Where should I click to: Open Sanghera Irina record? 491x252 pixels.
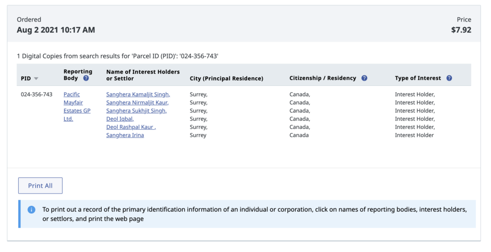click(x=125, y=135)
